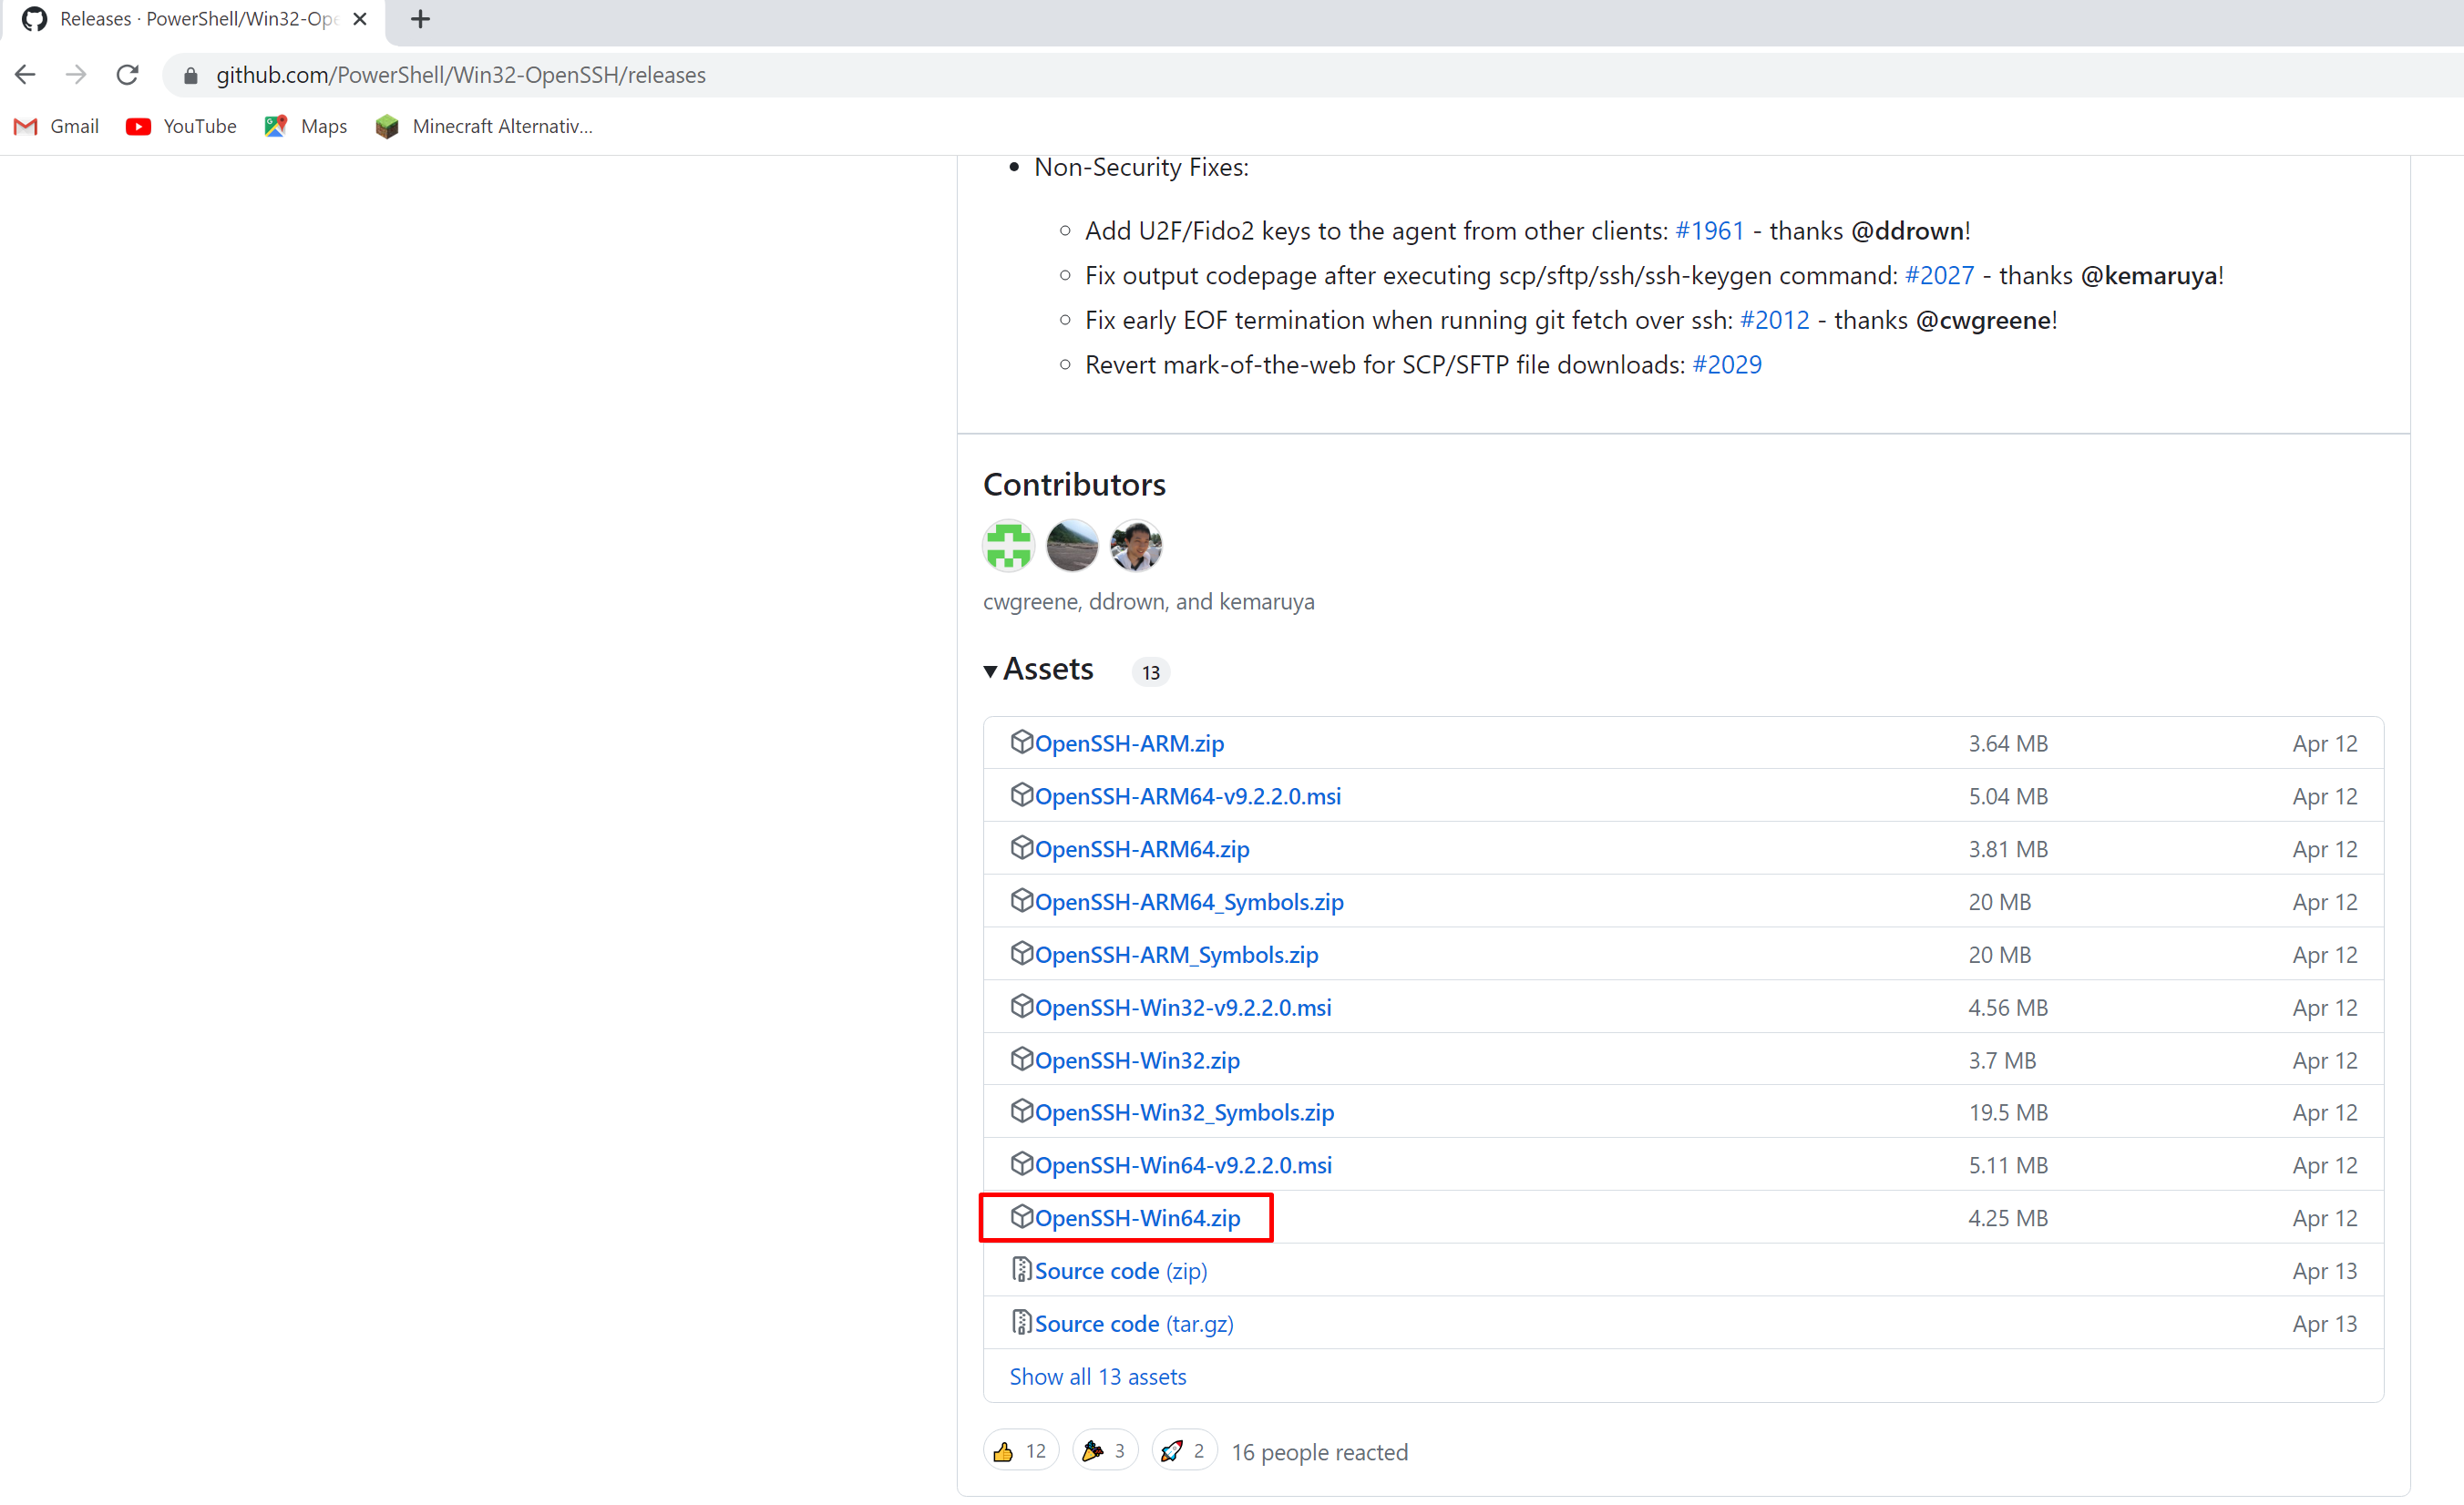Image resolution: width=2464 pixels, height=1505 pixels.
Task: Reload the page with the refresh icon
Action: pos(127,74)
